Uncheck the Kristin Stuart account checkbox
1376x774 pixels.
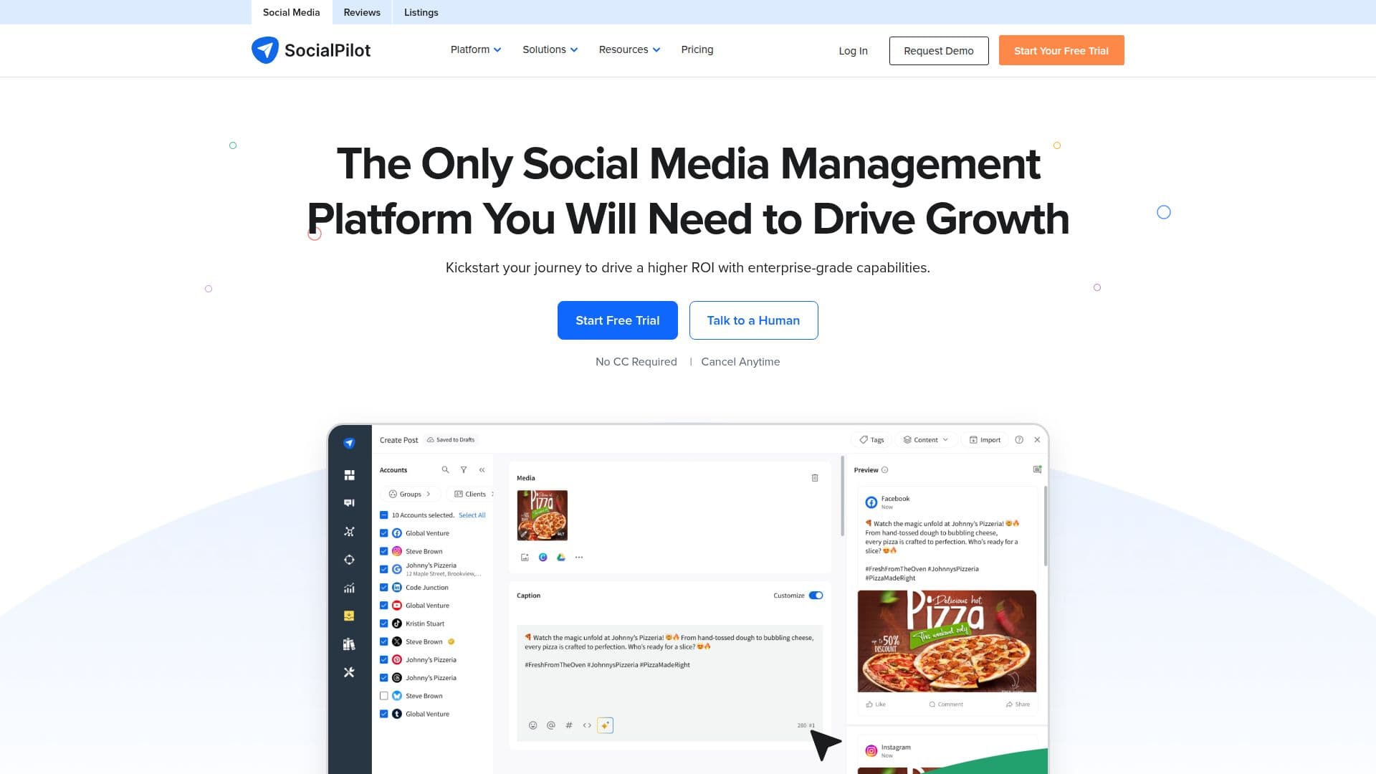[x=384, y=623]
